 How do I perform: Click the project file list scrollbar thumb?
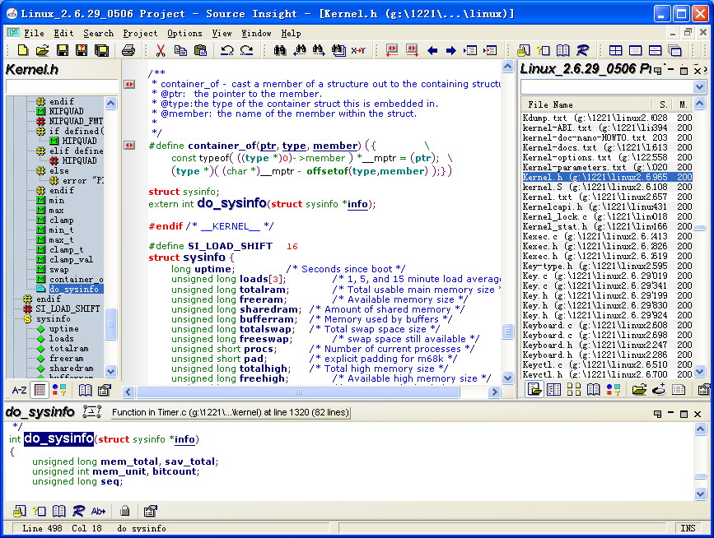coord(700,228)
